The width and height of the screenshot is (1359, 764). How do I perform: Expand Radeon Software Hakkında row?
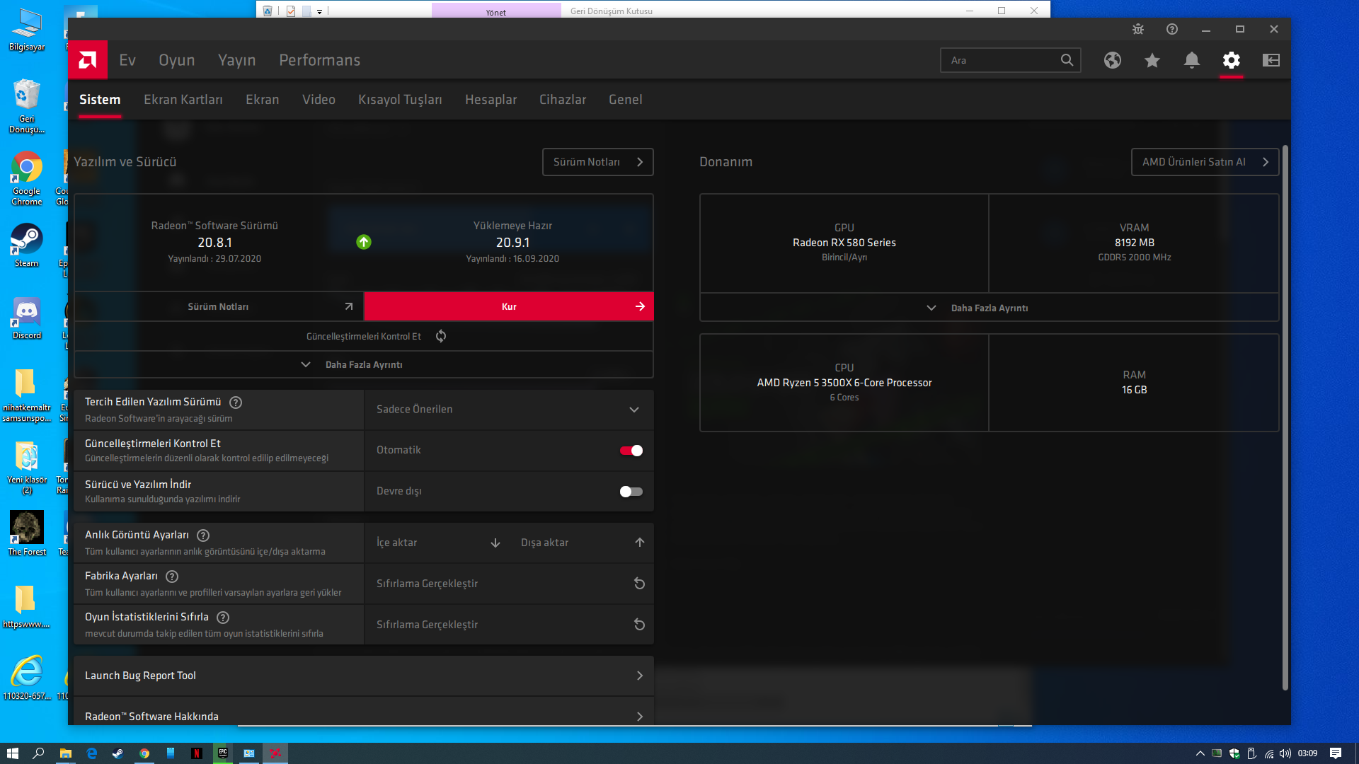[x=364, y=712]
